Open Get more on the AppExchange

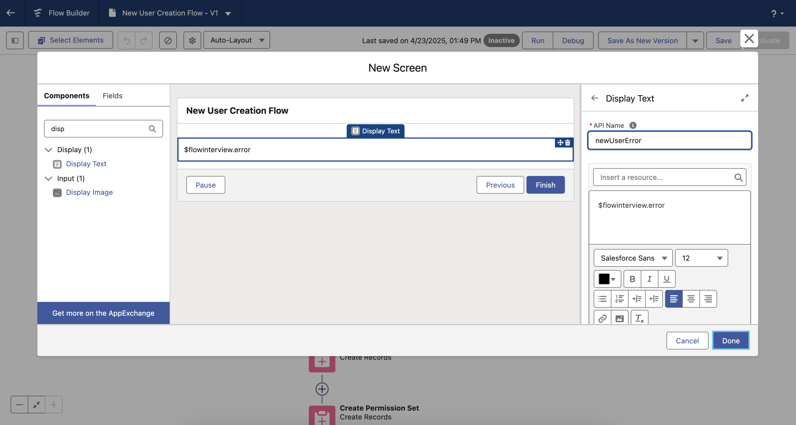click(x=103, y=313)
